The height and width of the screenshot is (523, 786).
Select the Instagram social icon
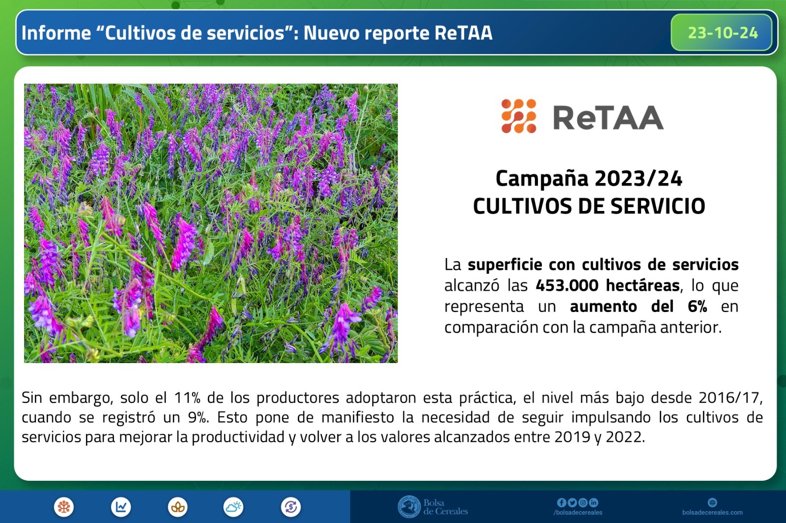(x=583, y=502)
